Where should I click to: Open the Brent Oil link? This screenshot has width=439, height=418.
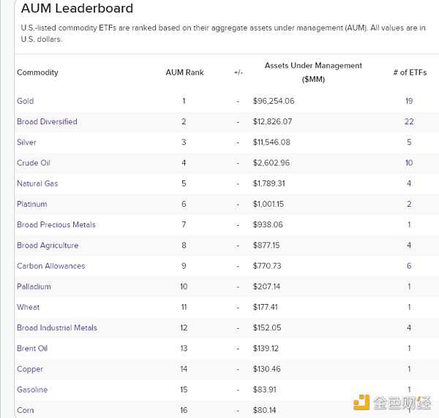[32, 349]
